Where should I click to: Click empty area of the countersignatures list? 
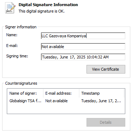66,109
